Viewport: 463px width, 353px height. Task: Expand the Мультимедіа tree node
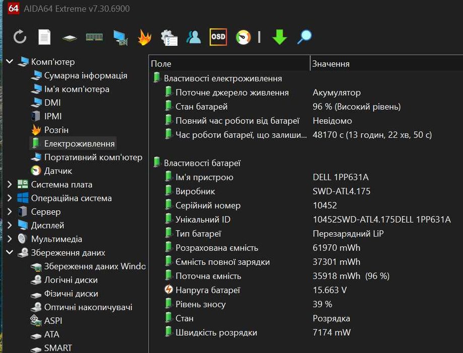coord(10,239)
